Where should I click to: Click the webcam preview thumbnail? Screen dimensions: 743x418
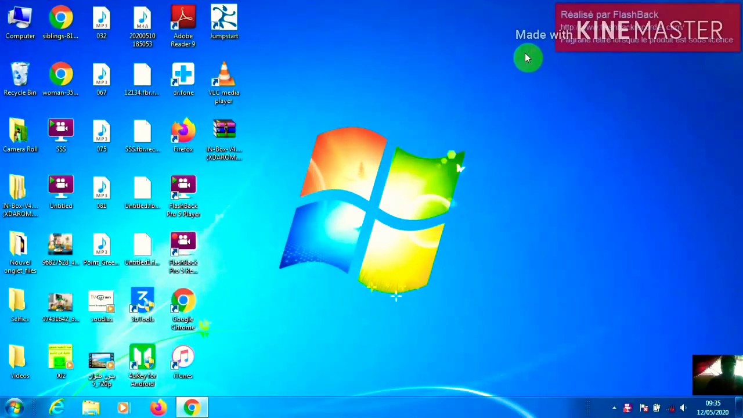tap(717, 375)
